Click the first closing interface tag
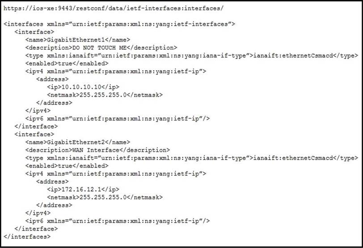 (36, 126)
